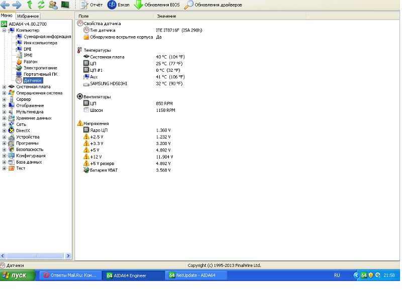Expand the Системная плата tree node
The width and height of the screenshot is (402, 301).
coord(4,87)
